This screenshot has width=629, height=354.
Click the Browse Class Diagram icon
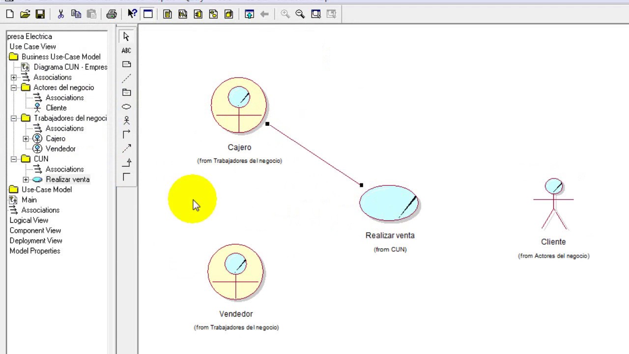pyautogui.click(x=168, y=14)
